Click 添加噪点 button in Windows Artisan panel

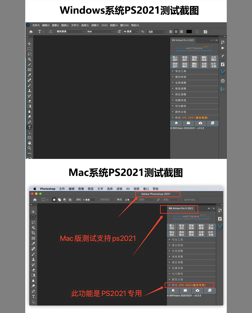pyautogui.click(x=185, y=65)
